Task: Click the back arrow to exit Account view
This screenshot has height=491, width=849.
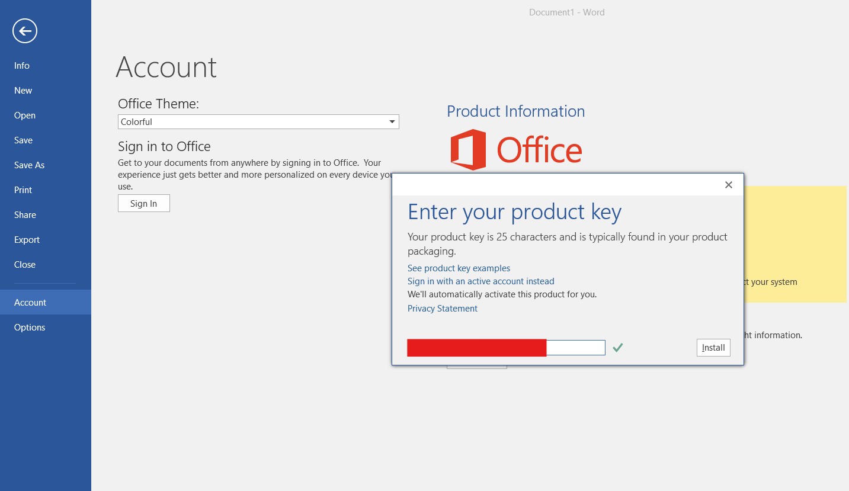Action: (x=24, y=30)
